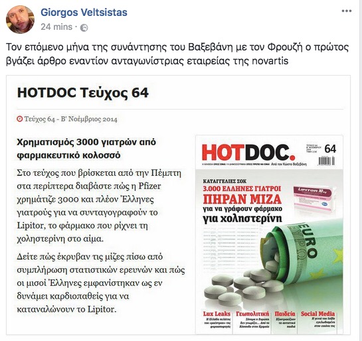The image size is (362, 341).
Task: Click the issue number 64 on cover
Action: 330,149
